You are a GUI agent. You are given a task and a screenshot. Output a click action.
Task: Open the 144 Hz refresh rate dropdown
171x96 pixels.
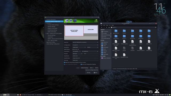point(92,47)
